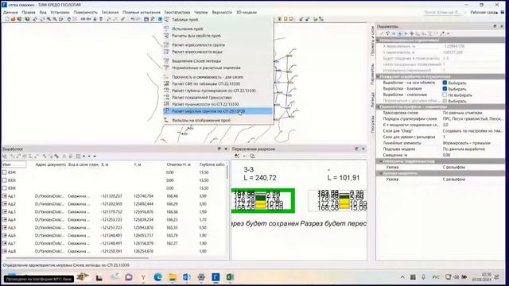The height and width of the screenshot is (286, 509).
Task: Select the 3-3 section thumbnail with green border
Action: pyautogui.click(x=263, y=201)
